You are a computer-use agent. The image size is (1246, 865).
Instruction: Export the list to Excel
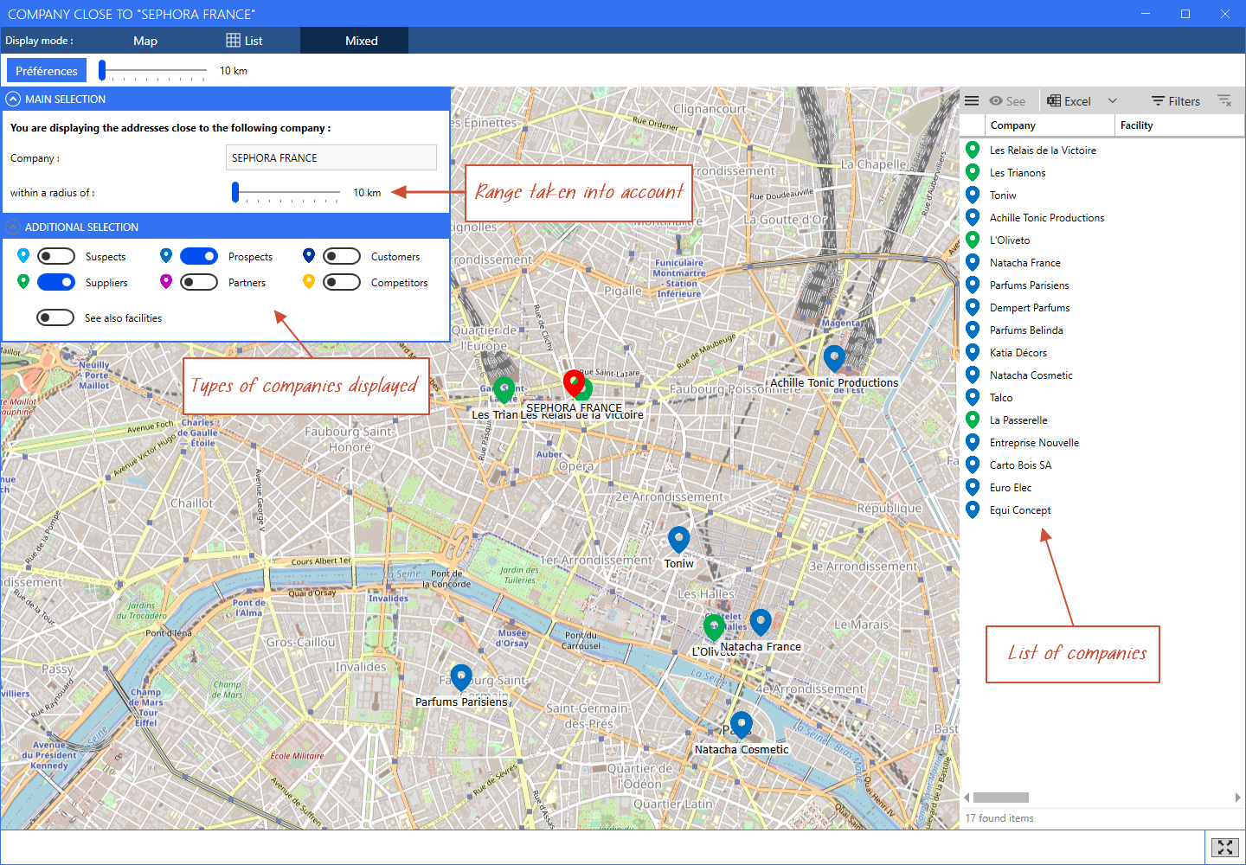point(1069,101)
